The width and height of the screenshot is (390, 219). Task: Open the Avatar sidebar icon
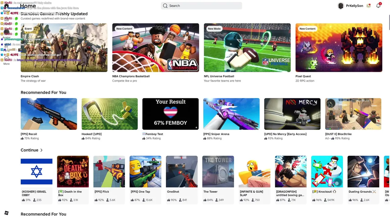tap(6, 33)
